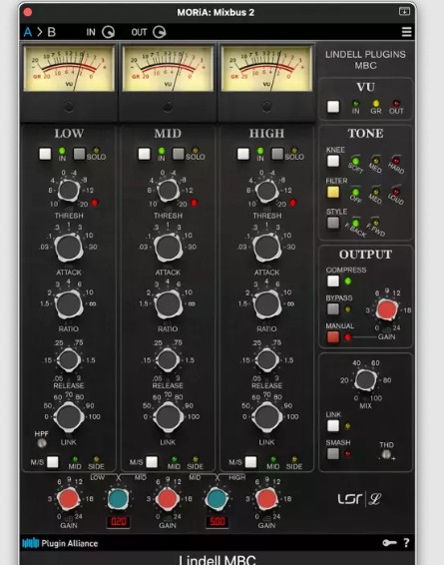Click the teal MID/HIGH crossover knob

point(217,499)
